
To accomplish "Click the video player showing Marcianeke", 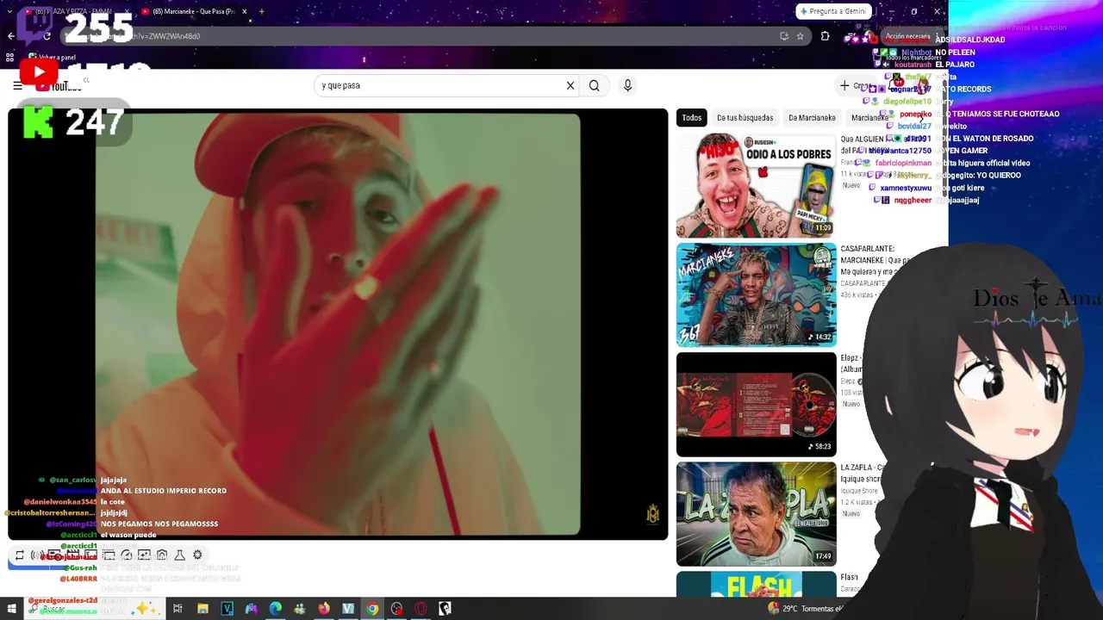I will (x=338, y=324).
